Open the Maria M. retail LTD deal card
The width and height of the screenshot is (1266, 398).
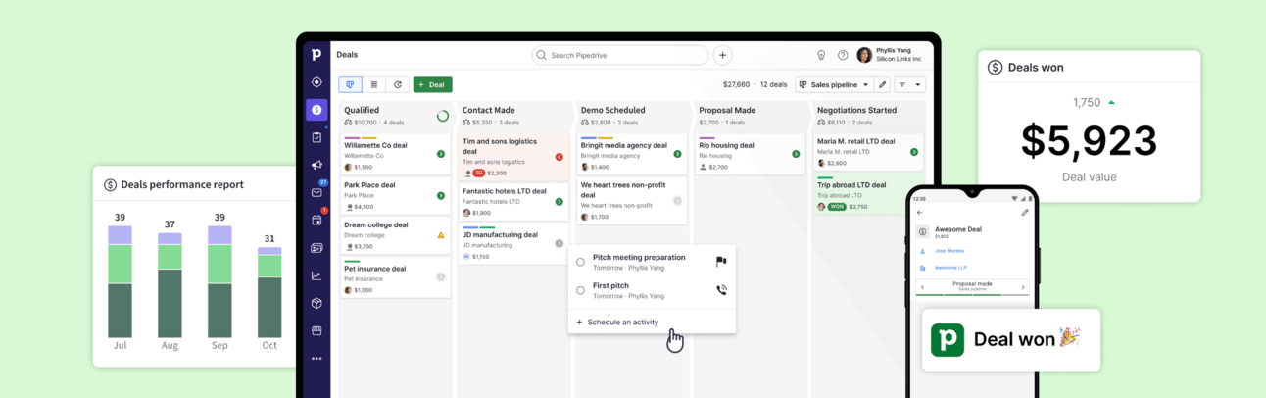[868, 152]
